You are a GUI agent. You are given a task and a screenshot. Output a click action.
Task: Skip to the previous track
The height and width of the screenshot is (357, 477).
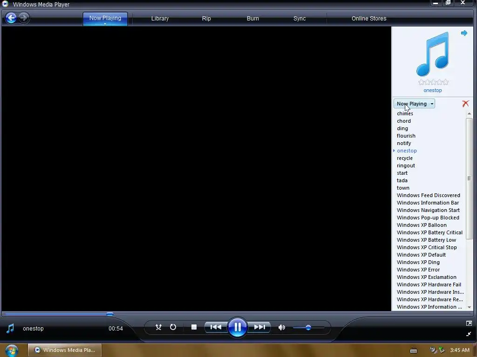pyautogui.click(x=216, y=327)
